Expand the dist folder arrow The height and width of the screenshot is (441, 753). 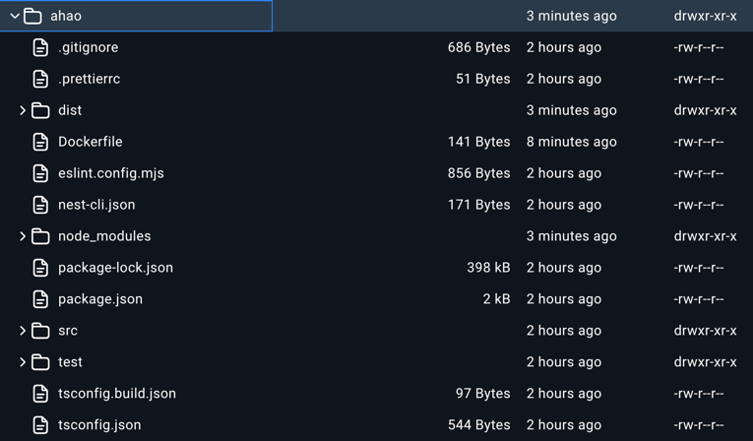tap(23, 110)
